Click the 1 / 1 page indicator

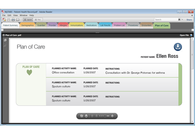[101, 116]
